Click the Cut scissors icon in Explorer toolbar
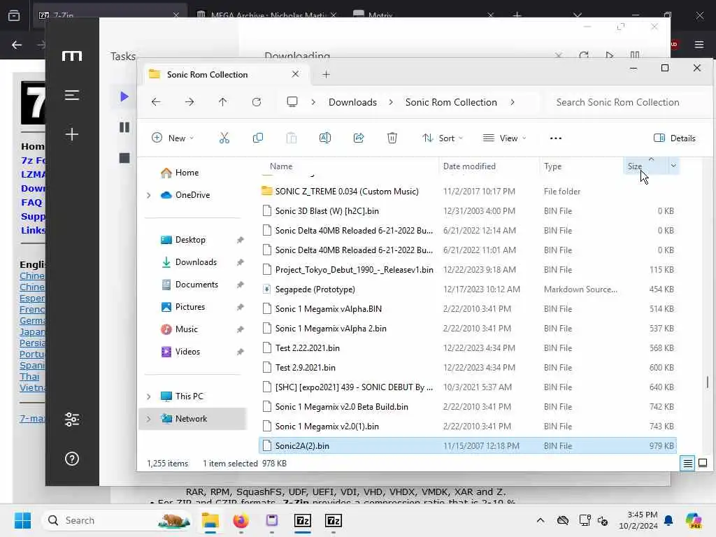This screenshot has width=716, height=537. 224,138
